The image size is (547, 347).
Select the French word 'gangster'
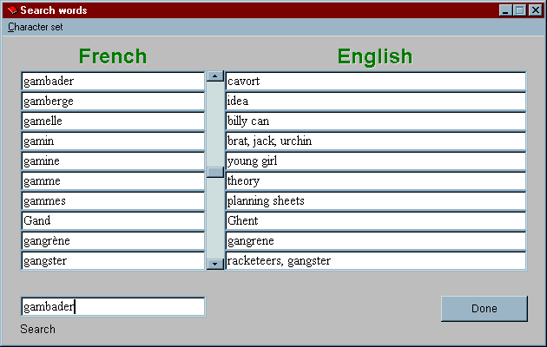[x=113, y=261]
